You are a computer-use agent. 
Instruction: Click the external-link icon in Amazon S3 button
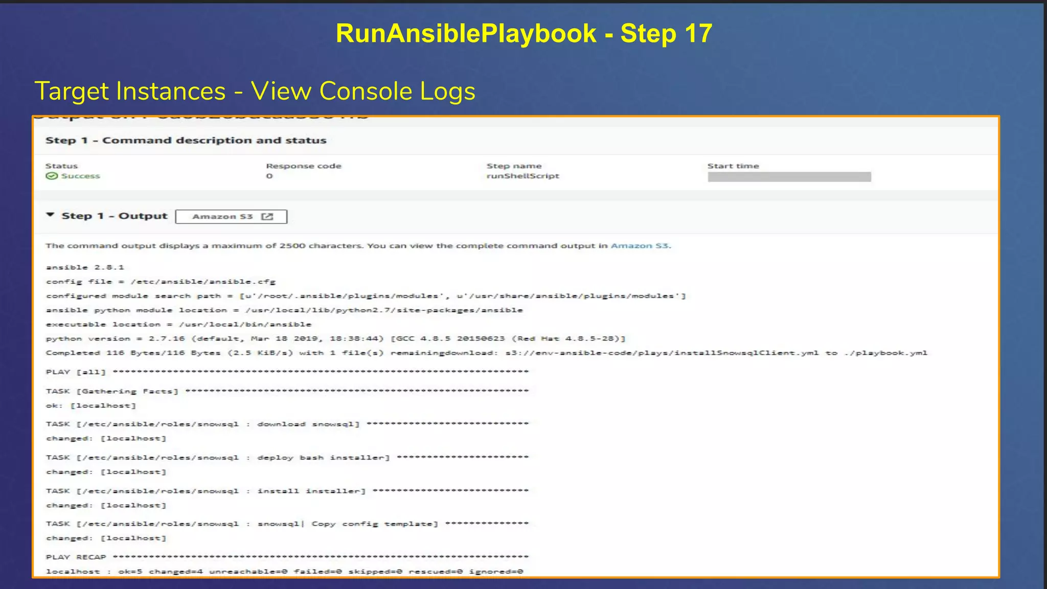pyautogui.click(x=267, y=217)
